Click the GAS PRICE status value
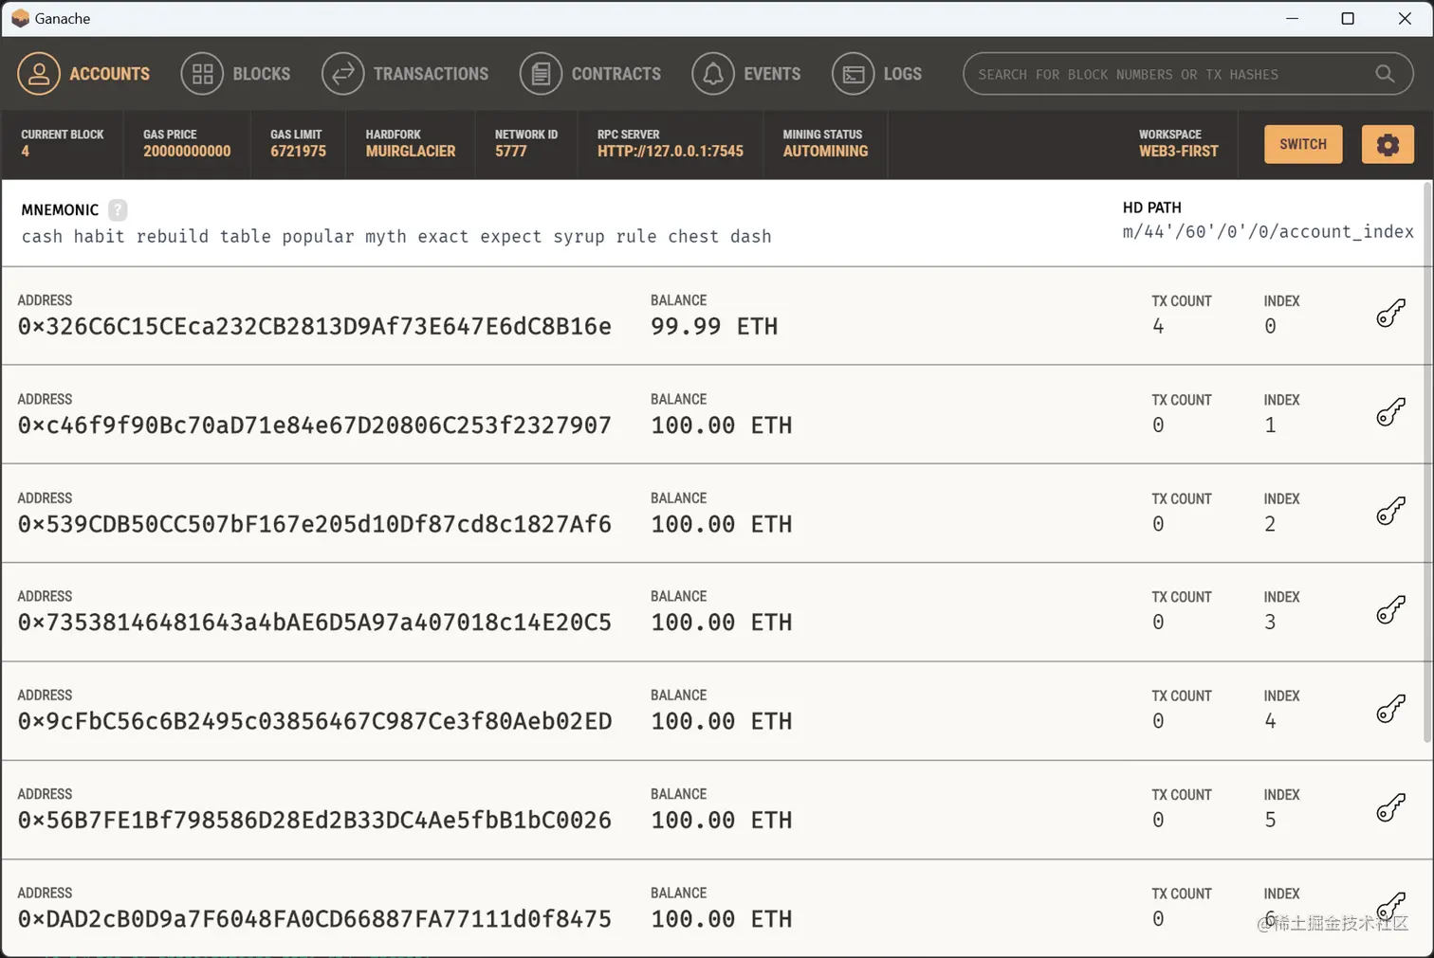Image resolution: width=1434 pixels, height=958 pixels. click(x=187, y=151)
